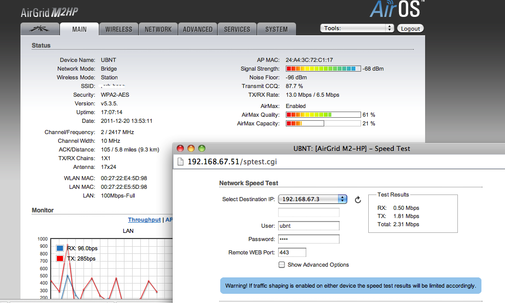The height and width of the screenshot is (303, 505).
Task: Click the 192.168.67.51/sptest.cgi address
Action: [x=232, y=162]
